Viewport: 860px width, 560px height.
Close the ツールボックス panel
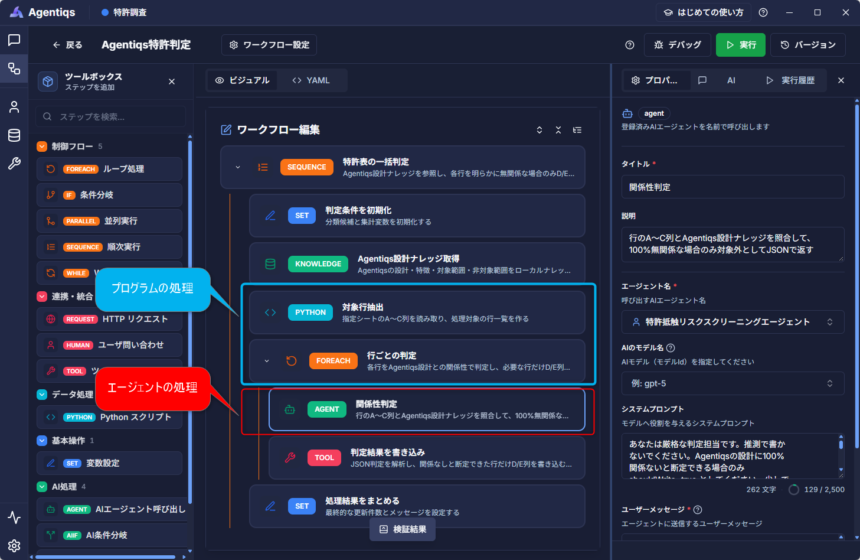pyautogui.click(x=172, y=82)
